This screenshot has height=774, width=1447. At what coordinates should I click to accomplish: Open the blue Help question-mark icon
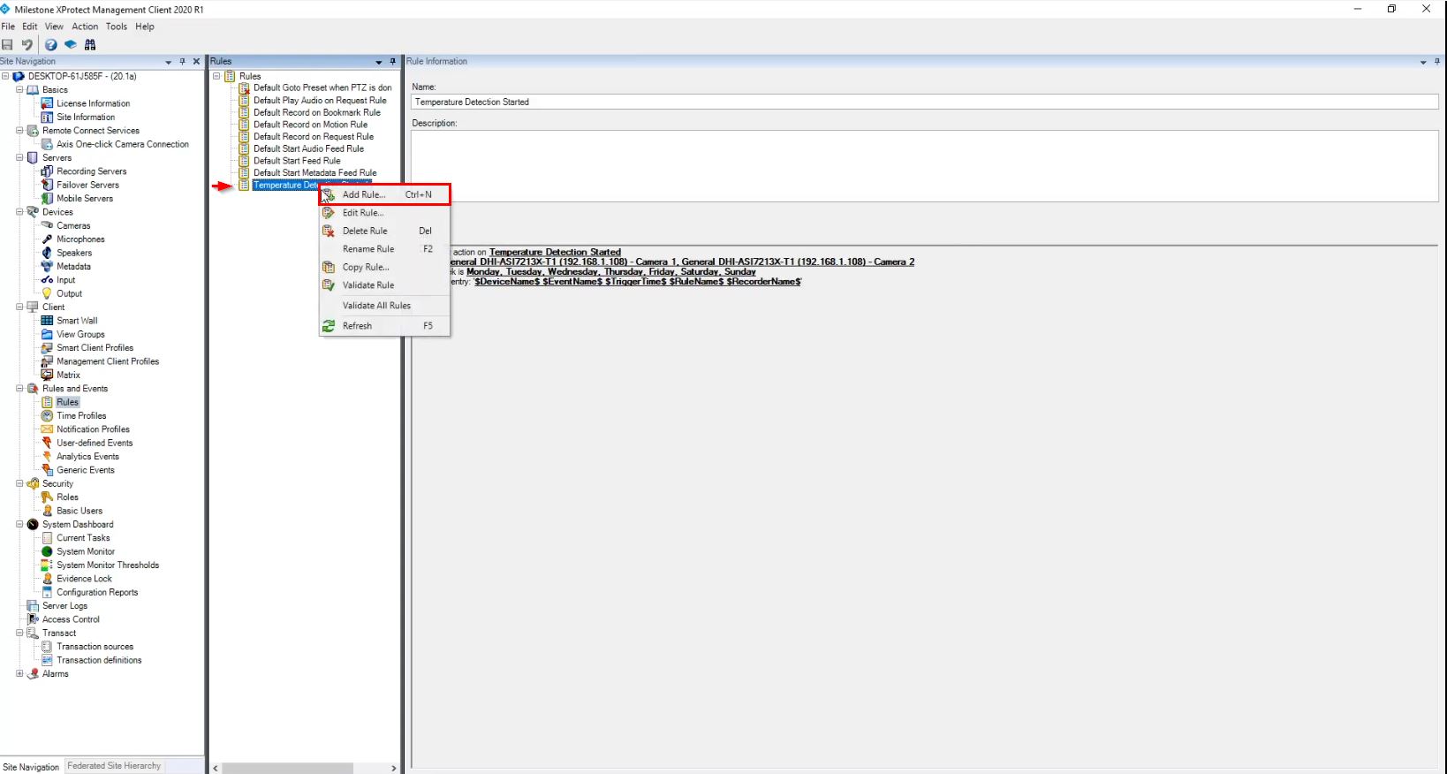pyautogui.click(x=51, y=45)
